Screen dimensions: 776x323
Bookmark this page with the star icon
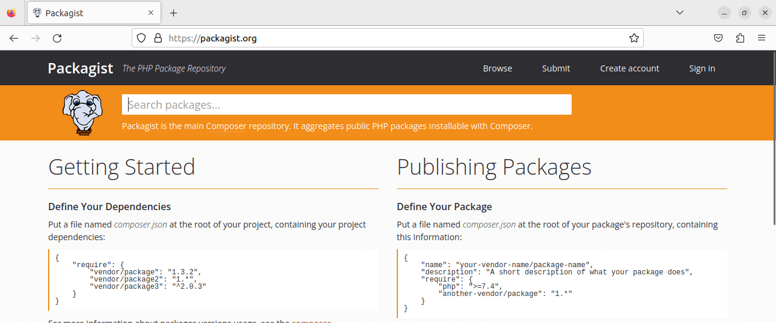[634, 38]
